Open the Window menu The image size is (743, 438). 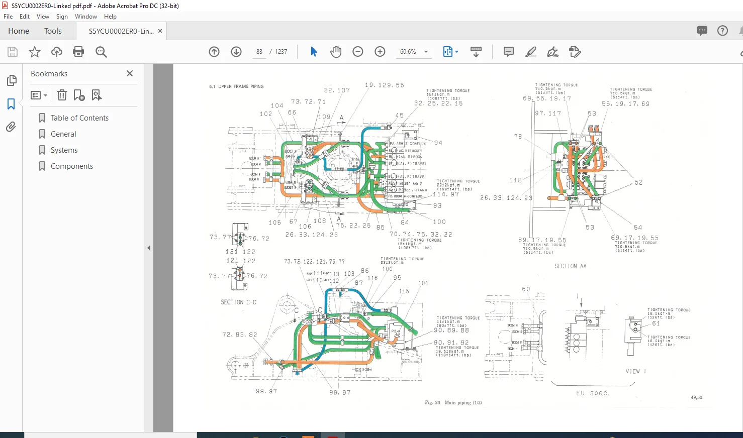coord(86,17)
